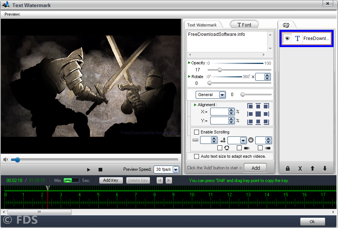Image resolution: width=338 pixels, height=228 pixels.
Task: Open the scrolling direction dropdown
Action: [243, 140]
